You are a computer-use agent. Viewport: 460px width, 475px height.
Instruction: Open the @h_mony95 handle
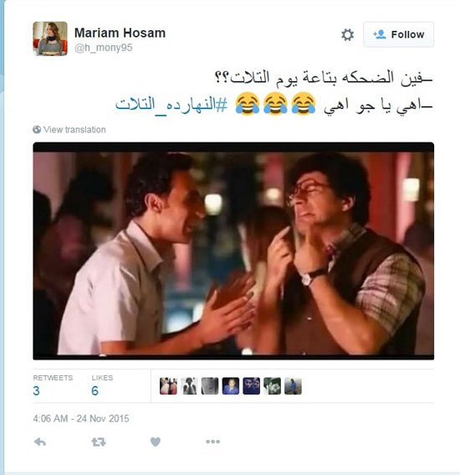tap(104, 48)
